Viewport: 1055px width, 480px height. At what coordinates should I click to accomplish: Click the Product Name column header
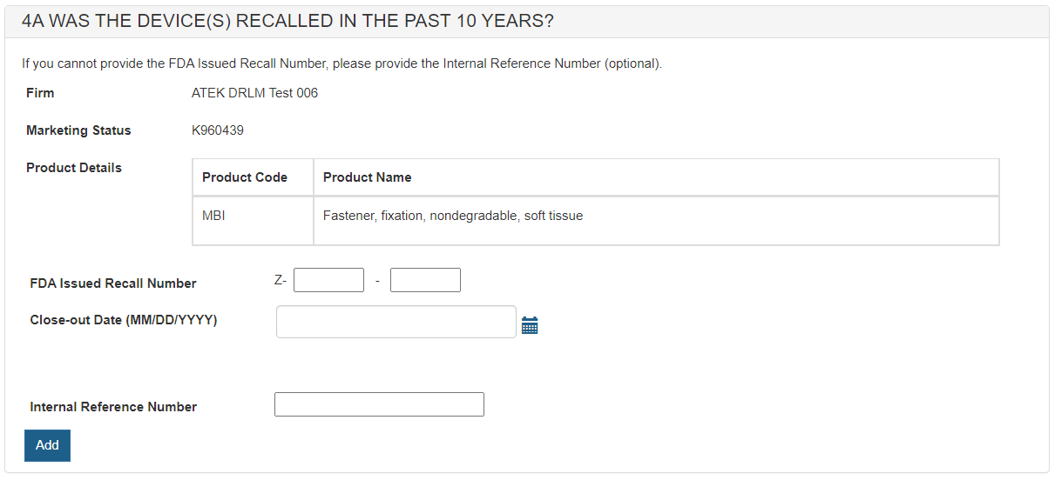368,177
